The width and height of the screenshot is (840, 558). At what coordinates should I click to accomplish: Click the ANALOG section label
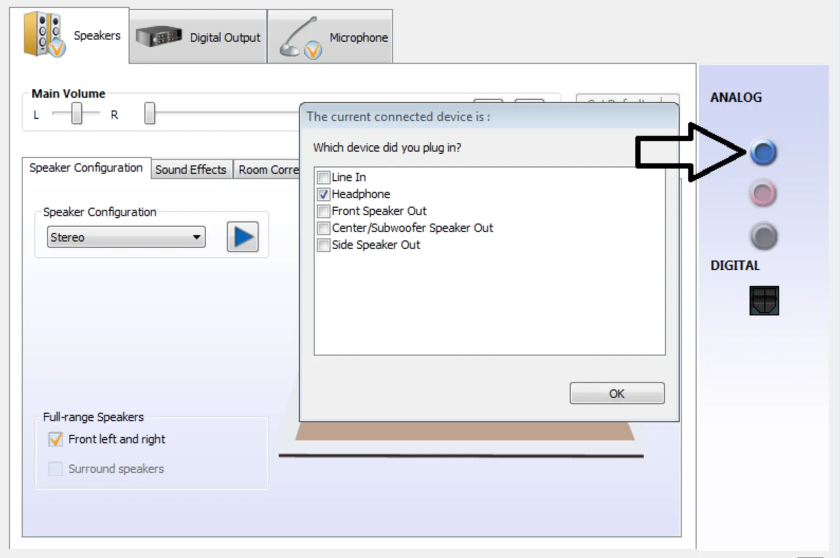click(736, 98)
